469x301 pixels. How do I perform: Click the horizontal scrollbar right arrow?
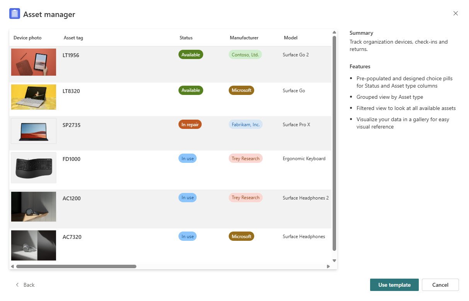(x=328, y=266)
